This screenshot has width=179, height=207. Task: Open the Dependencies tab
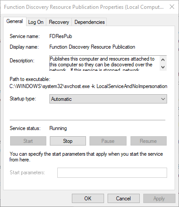pos(89,22)
